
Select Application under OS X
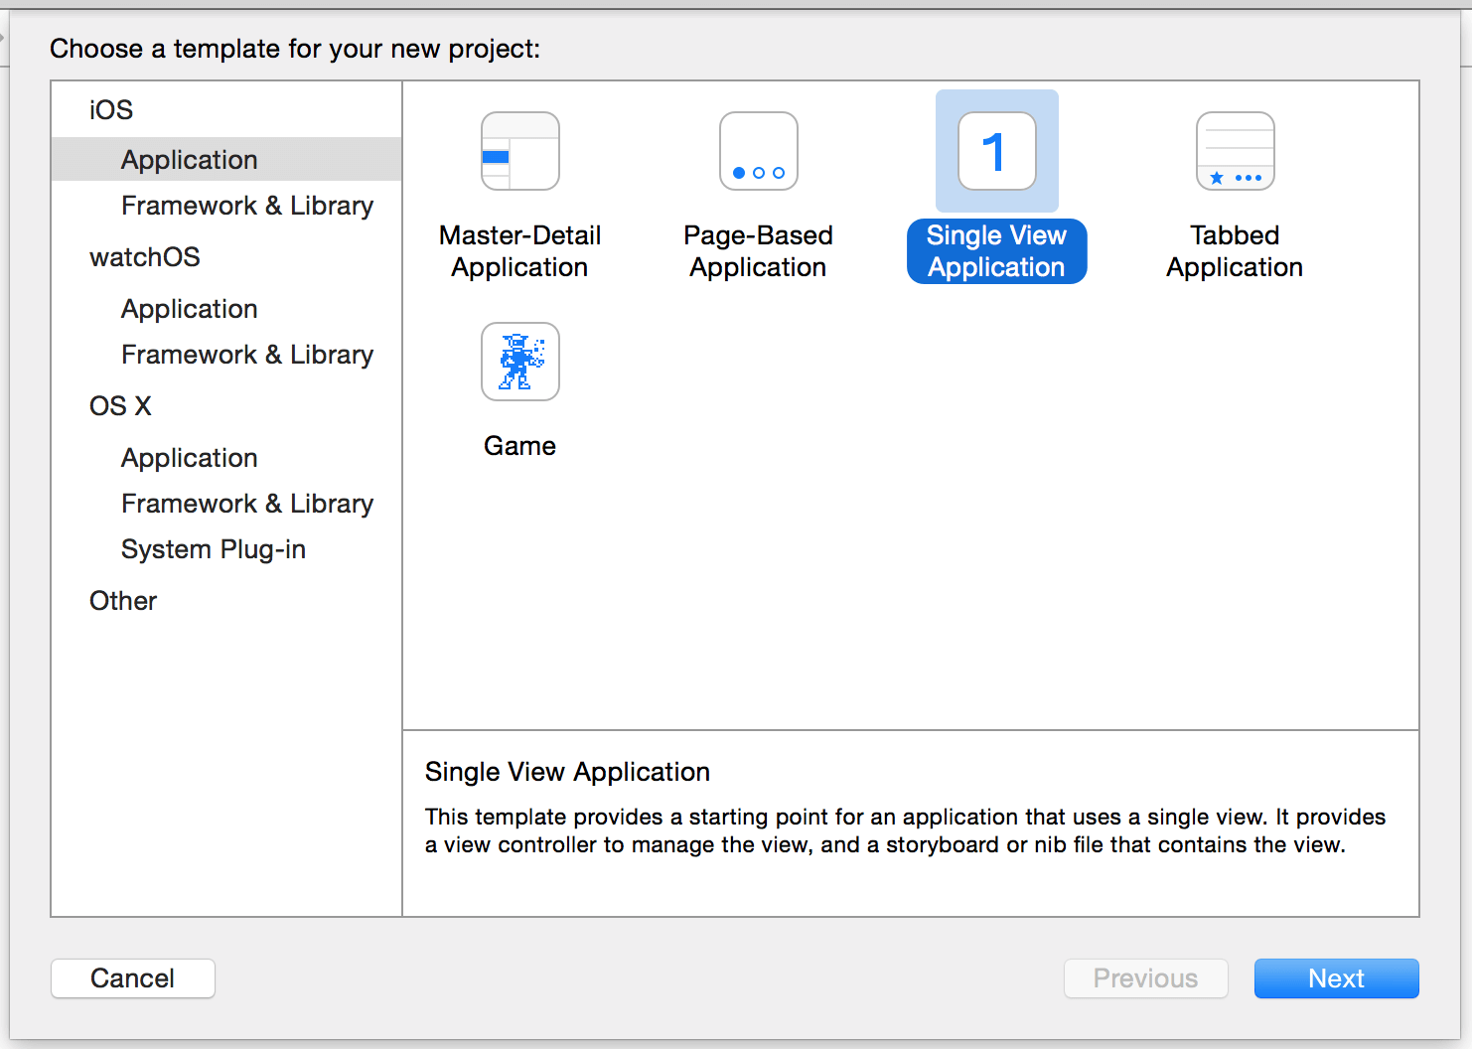coord(190,458)
